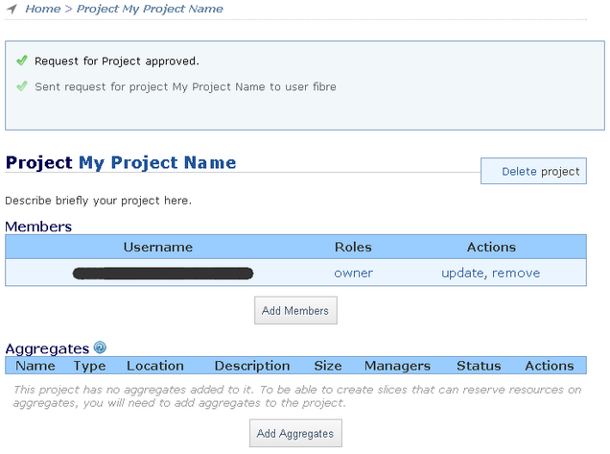Click the 'This project has no aggregates' notice

[297, 396]
